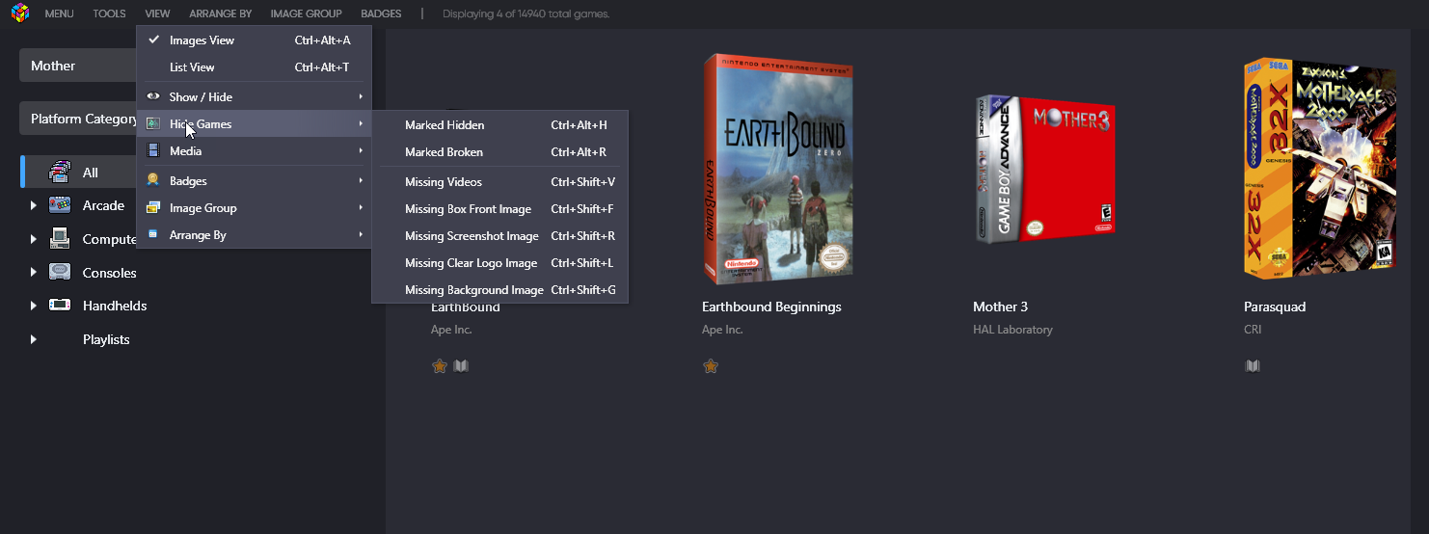Expand the Image Group submenu arrow
This screenshot has width=1429, height=534.
[361, 207]
